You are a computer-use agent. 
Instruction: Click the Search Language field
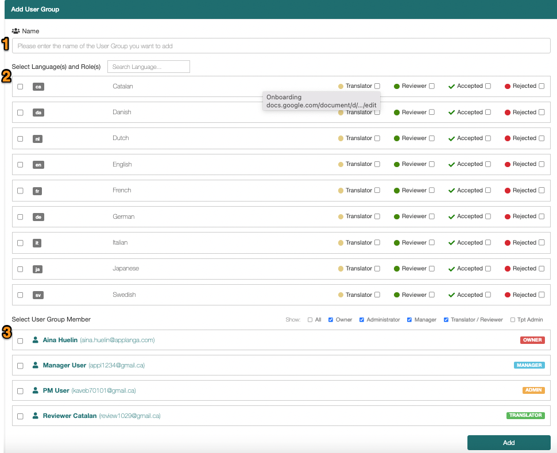point(149,67)
